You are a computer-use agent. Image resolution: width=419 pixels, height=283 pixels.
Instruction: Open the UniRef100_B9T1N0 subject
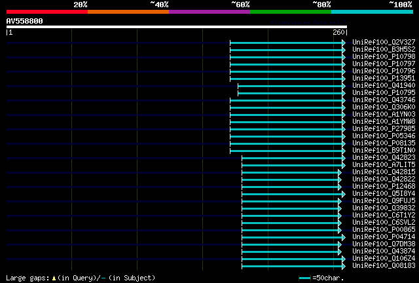(384, 150)
